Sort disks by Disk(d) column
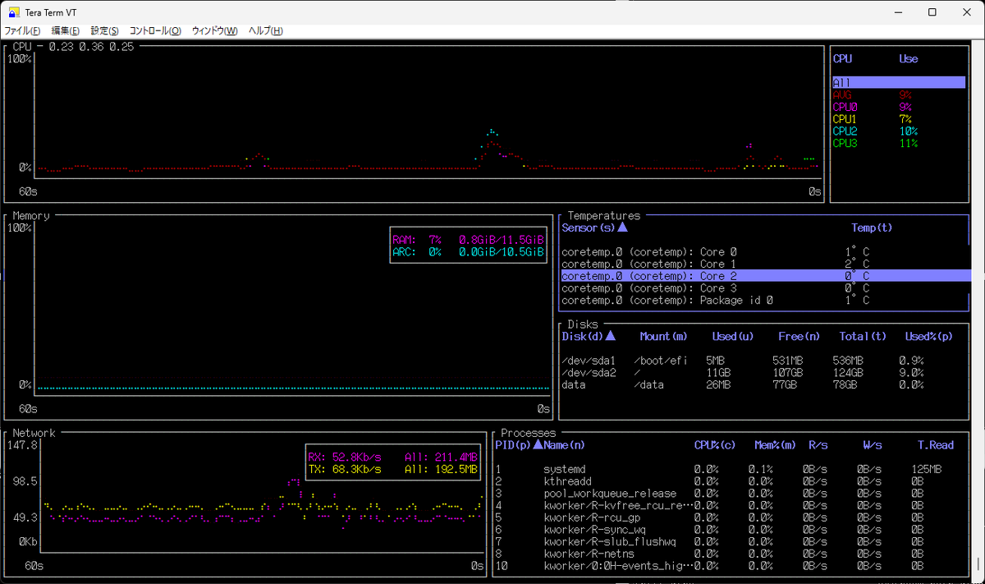This screenshot has height=584, width=985. point(589,336)
